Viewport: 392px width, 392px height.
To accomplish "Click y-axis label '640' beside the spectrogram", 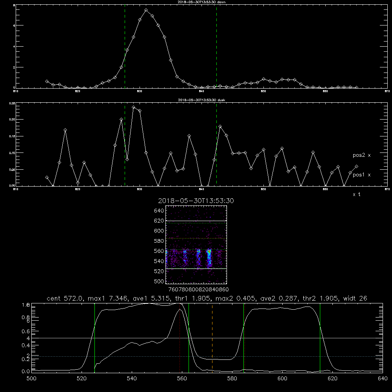I will (x=159, y=211).
